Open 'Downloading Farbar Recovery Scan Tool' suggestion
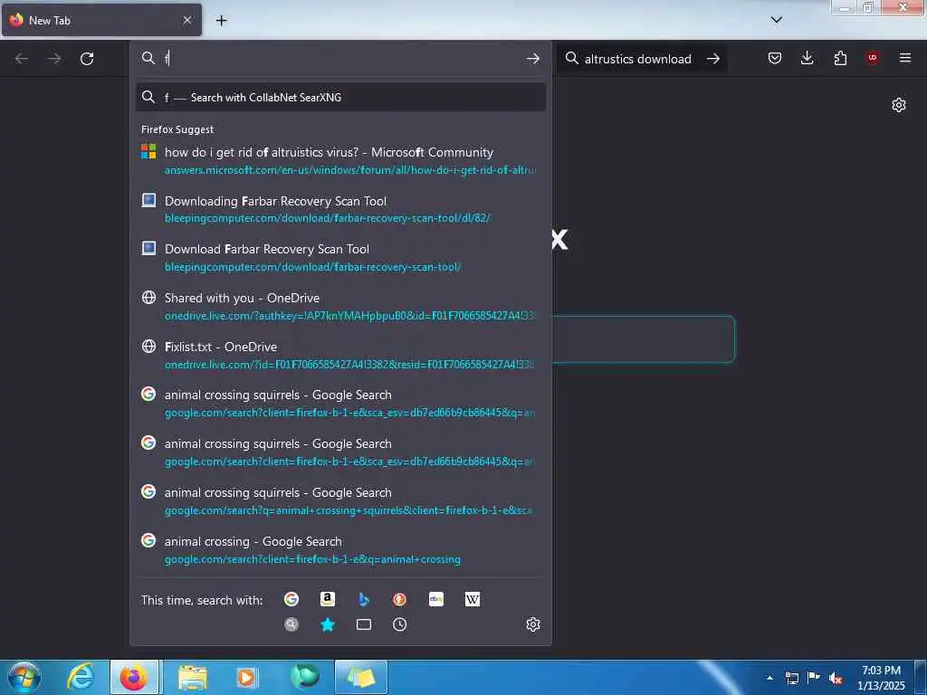 click(340, 209)
